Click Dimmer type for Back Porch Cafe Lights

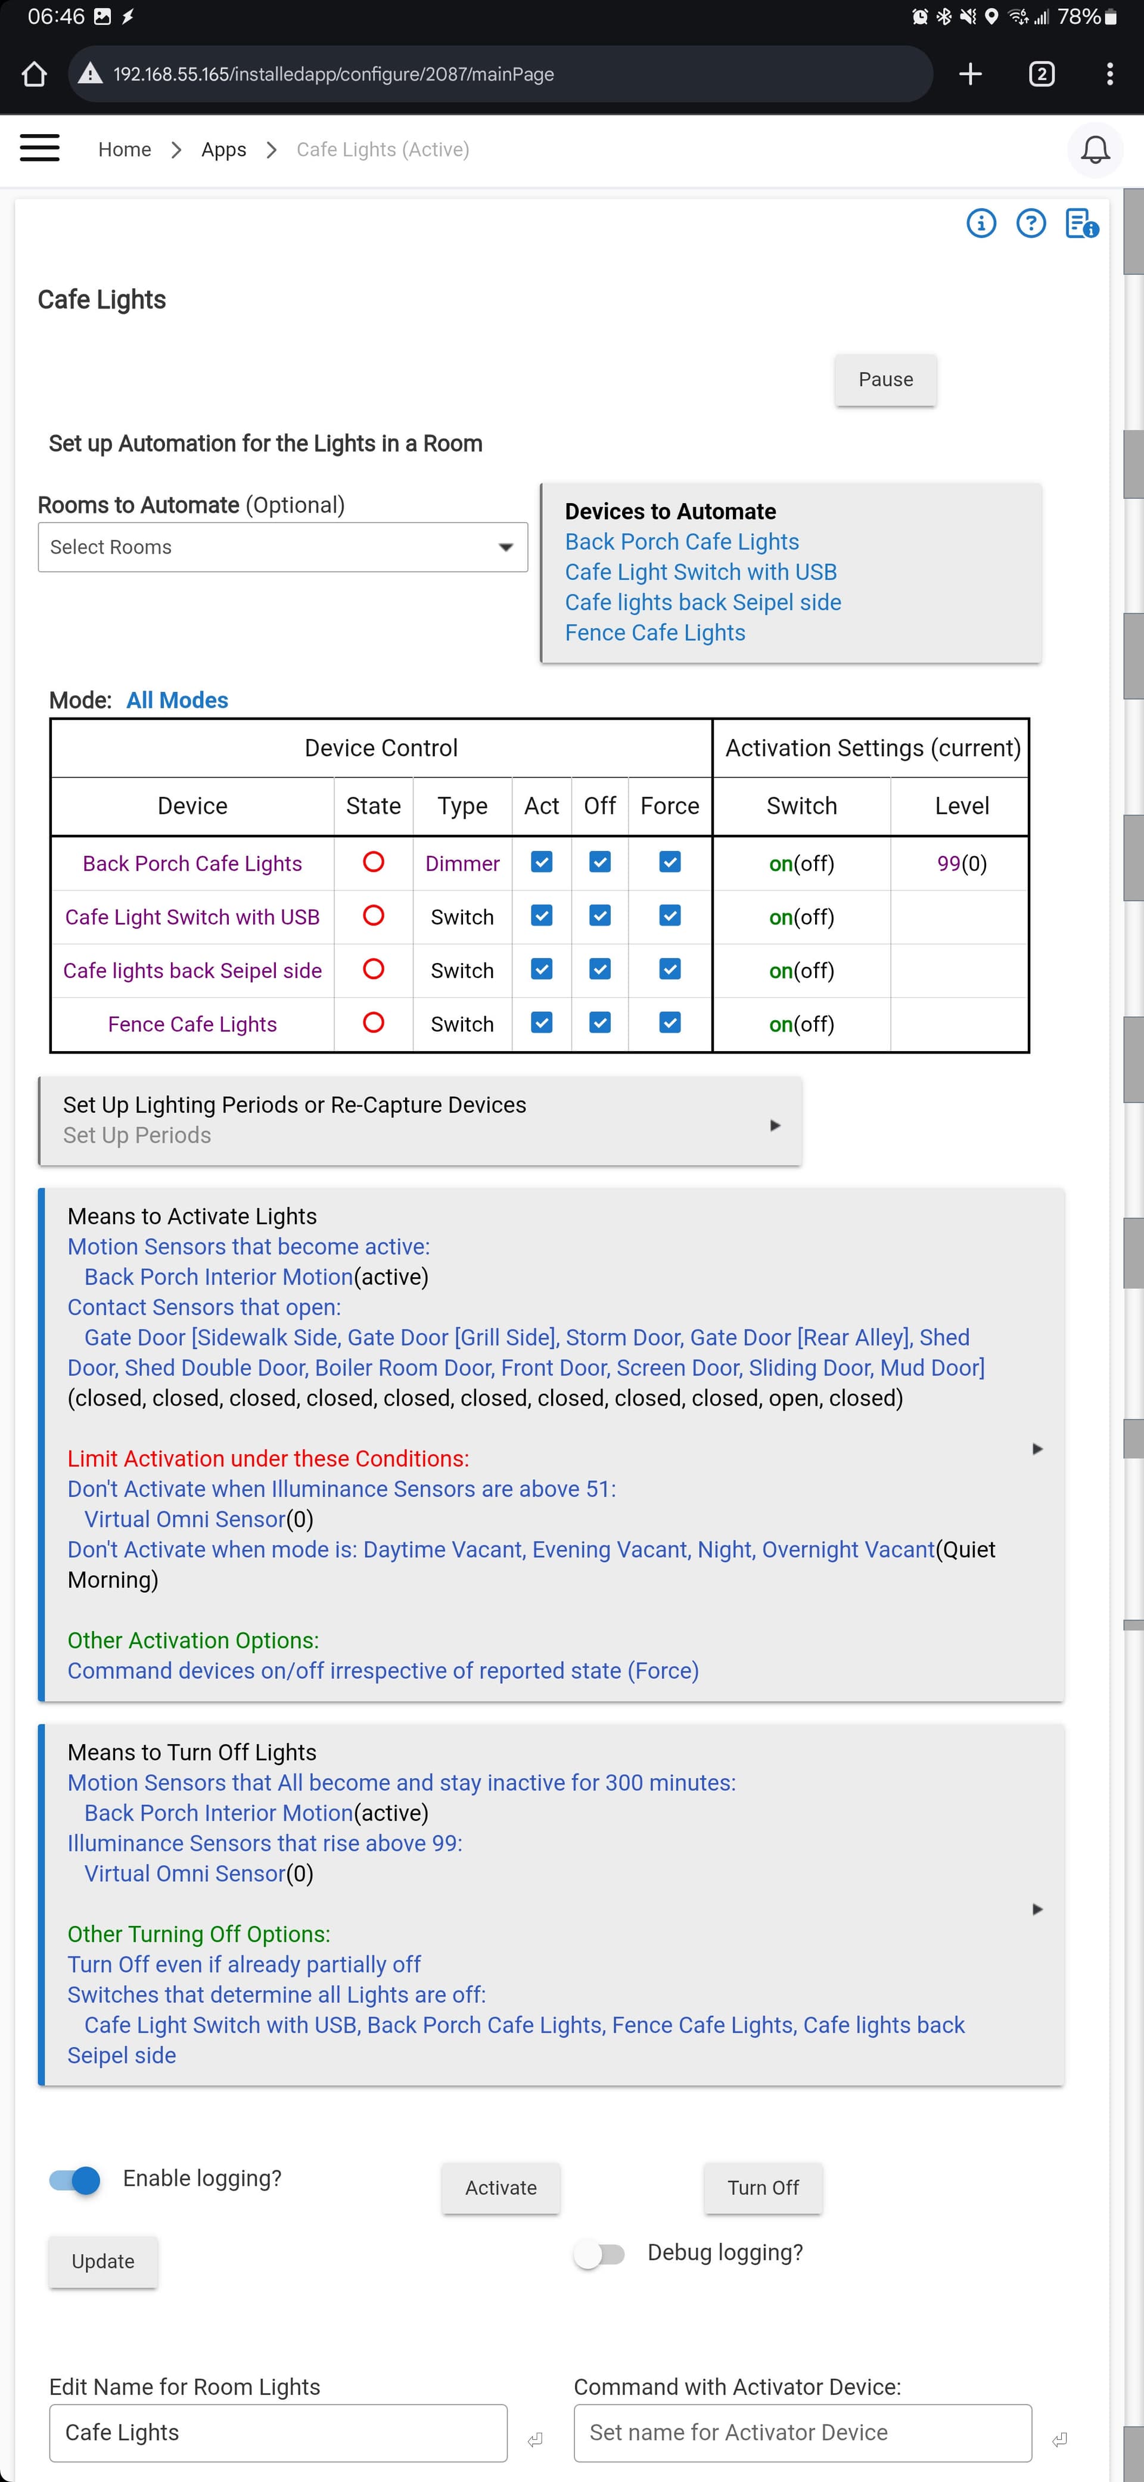(462, 863)
